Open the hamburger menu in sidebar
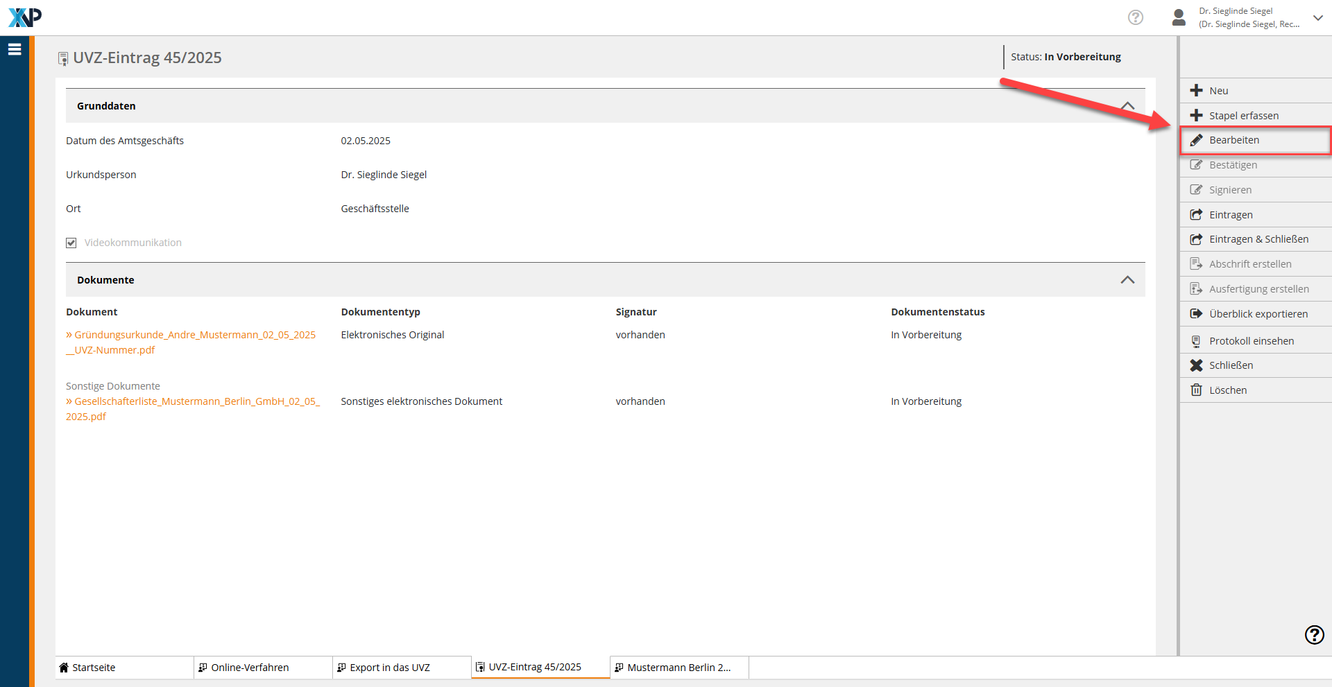The width and height of the screenshot is (1332, 687). [15, 49]
